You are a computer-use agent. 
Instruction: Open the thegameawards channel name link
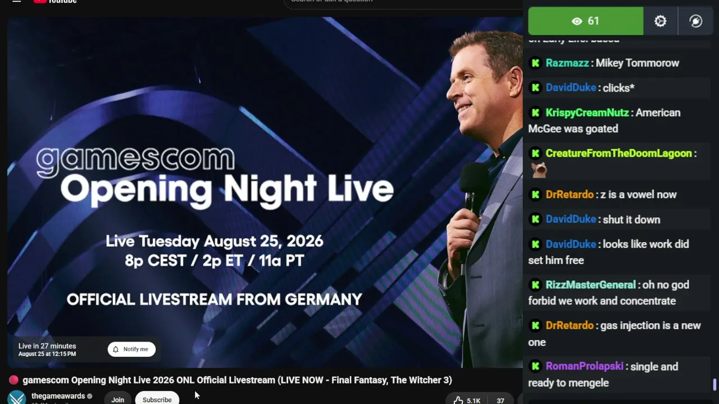58,396
